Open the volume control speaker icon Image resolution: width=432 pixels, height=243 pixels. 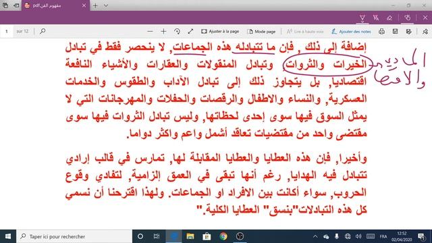358,236
